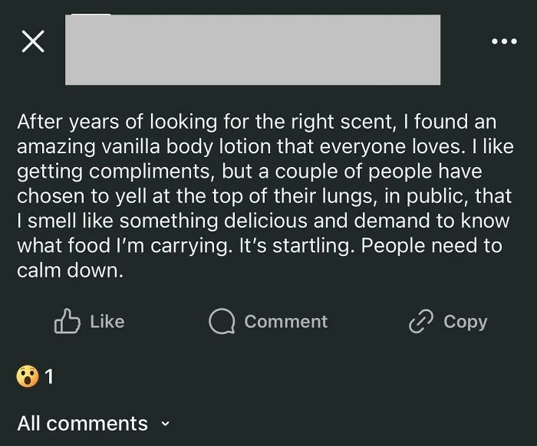This screenshot has width=537, height=446.
Task: Tap the "Like" text label
Action: click(x=107, y=322)
